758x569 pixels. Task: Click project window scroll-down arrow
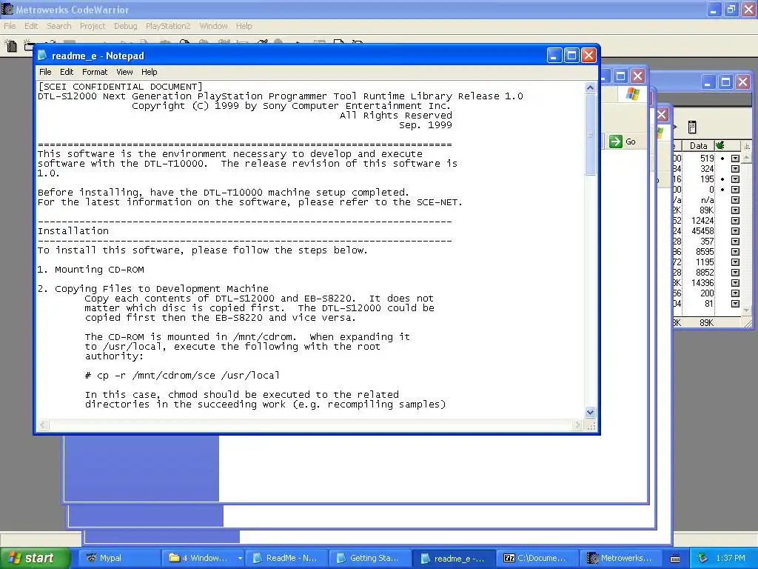tap(746, 310)
